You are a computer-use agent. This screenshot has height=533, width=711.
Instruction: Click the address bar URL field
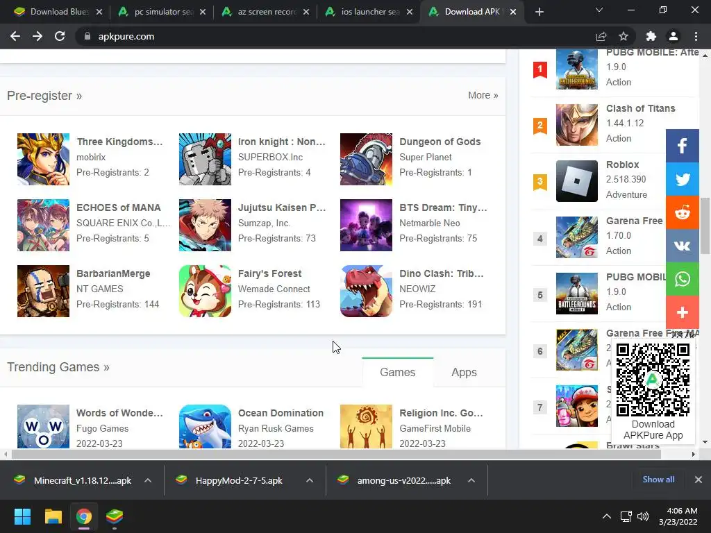[x=335, y=36]
